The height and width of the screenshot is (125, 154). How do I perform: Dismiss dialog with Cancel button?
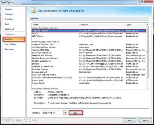[x=145, y=120]
